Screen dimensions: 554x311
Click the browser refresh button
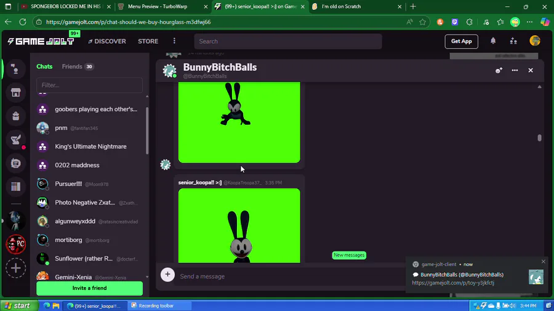(x=23, y=22)
